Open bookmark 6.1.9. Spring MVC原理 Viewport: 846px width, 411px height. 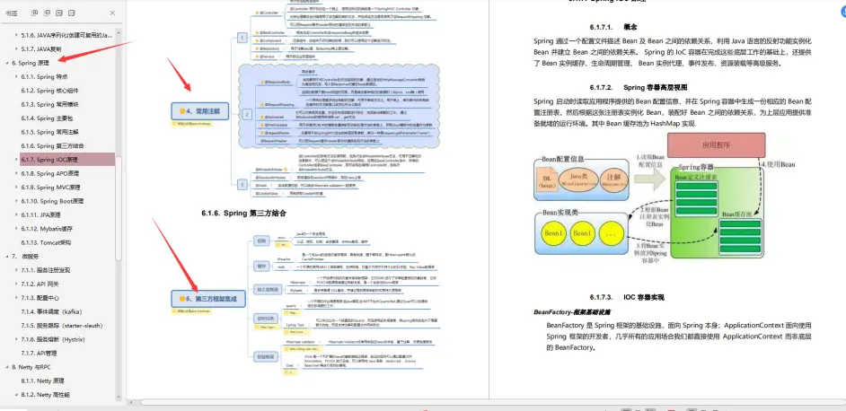(x=50, y=188)
